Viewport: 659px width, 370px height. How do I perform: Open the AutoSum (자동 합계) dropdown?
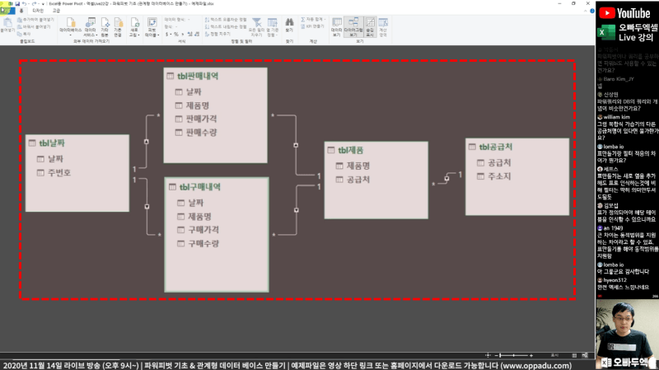pyautogui.click(x=313, y=19)
